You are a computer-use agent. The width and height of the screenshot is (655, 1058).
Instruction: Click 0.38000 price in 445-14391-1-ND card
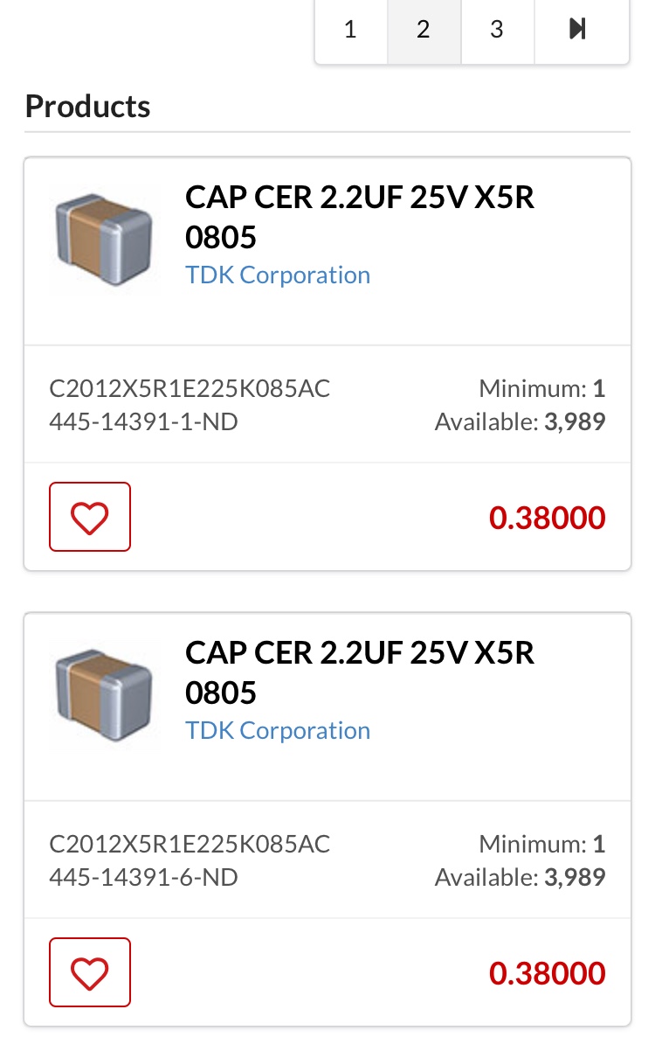point(547,518)
